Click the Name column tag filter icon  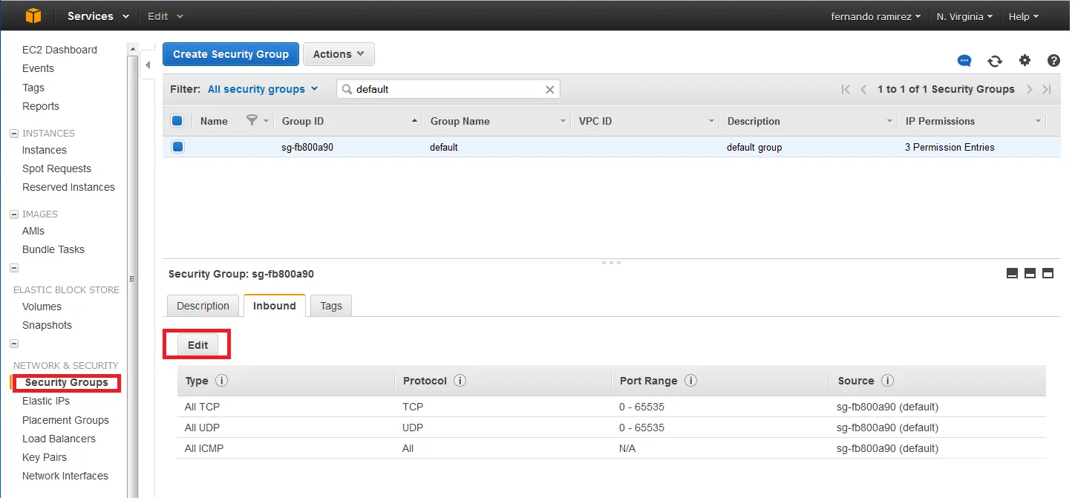pos(252,120)
